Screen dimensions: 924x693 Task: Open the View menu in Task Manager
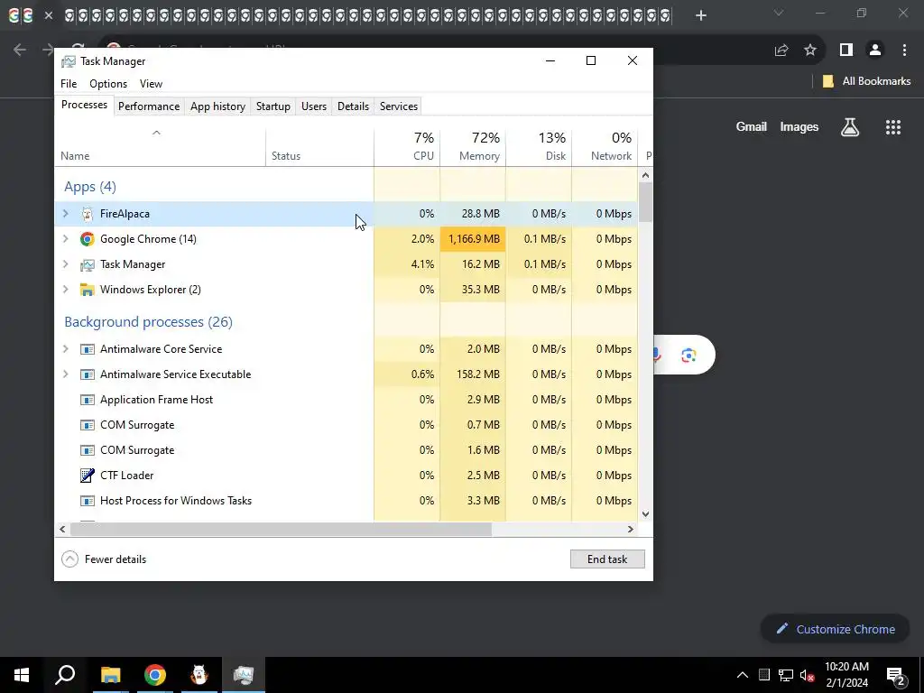[151, 84]
